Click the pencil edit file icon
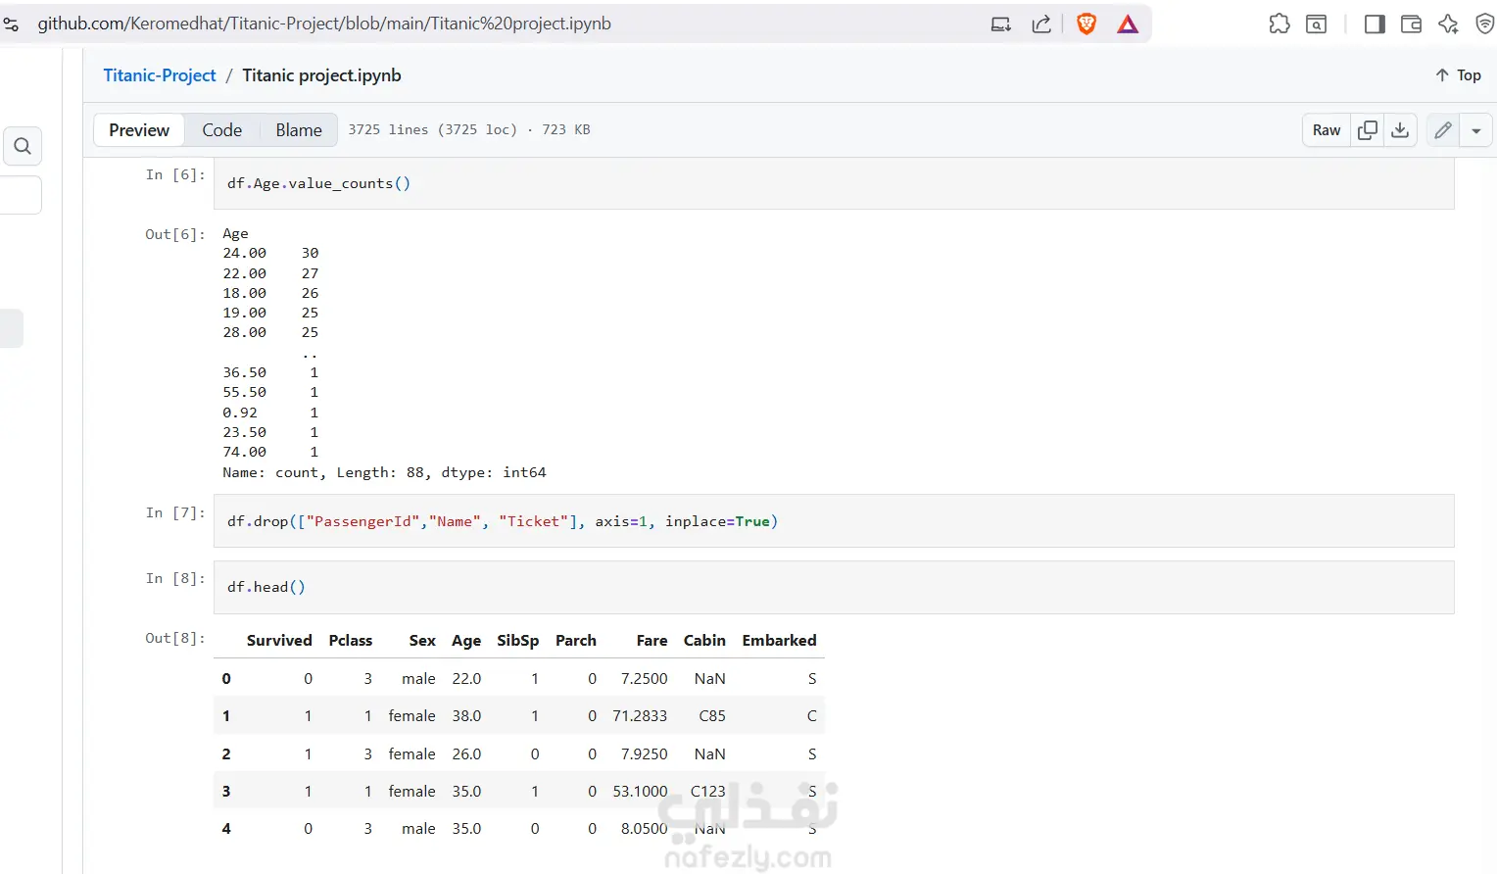Image resolution: width=1497 pixels, height=874 pixels. tap(1443, 130)
